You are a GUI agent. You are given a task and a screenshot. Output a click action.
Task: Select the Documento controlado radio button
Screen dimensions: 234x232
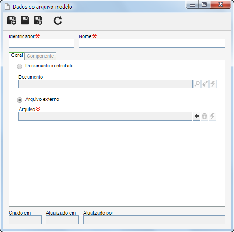[x=20, y=66]
